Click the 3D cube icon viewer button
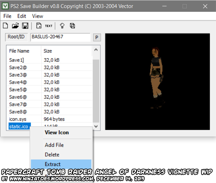Viewport: 216px width, 183px height. (x=72, y=26)
